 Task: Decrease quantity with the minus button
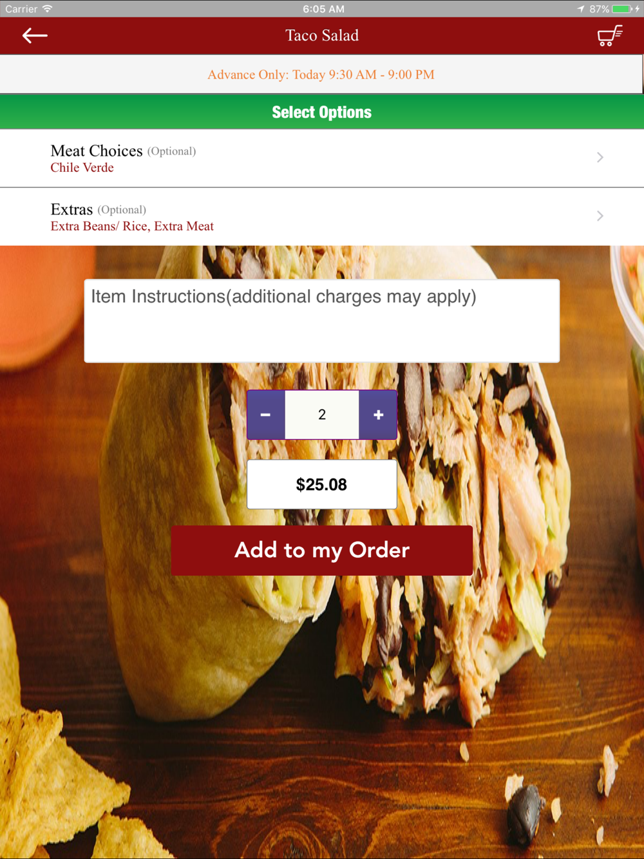pyautogui.click(x=266, y=415)
